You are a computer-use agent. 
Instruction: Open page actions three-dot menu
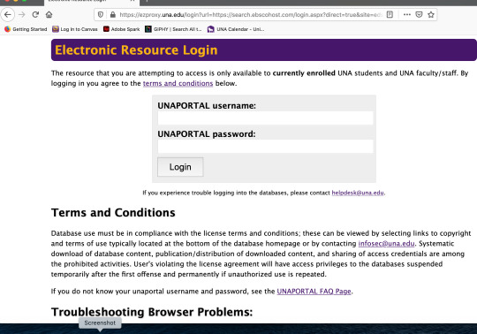click(407, 14)
